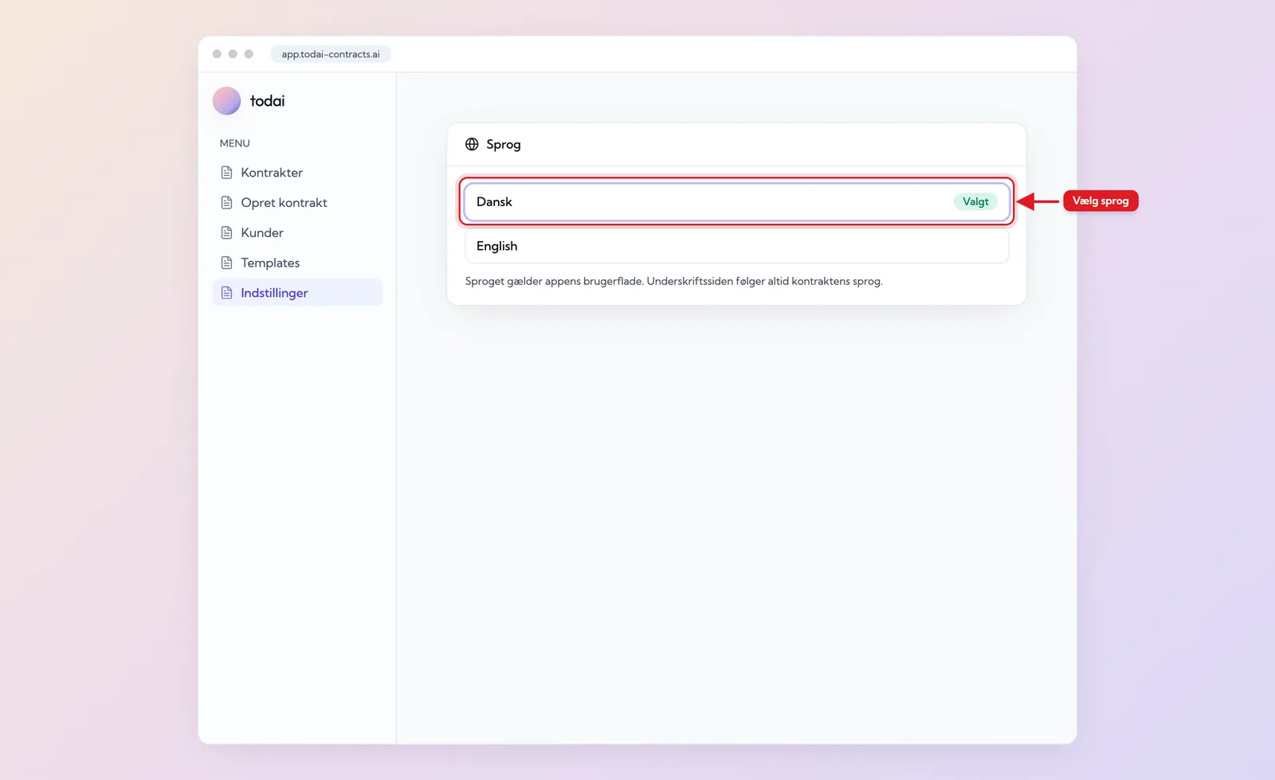The height and width of the screenshot is (780, 1275).
Task: Click the globe icon beside Sprog
Action: [x=472, y=144]
